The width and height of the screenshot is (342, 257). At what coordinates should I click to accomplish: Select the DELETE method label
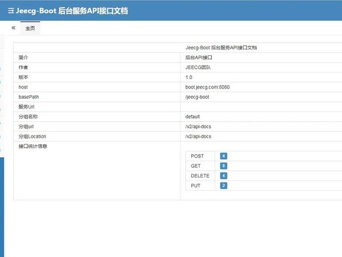[x=200, y=176]
